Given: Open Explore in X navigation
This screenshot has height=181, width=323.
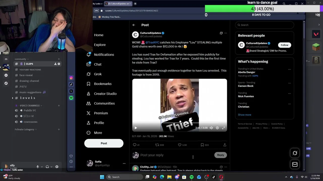Looking at the screenshot, I should [100, 45].
